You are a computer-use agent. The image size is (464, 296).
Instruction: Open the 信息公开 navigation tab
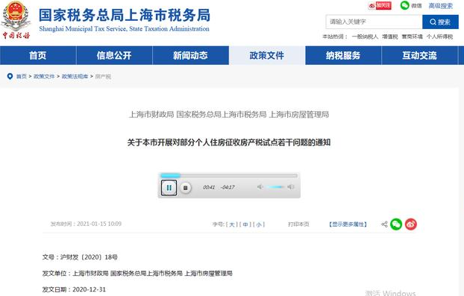[114, 55]
